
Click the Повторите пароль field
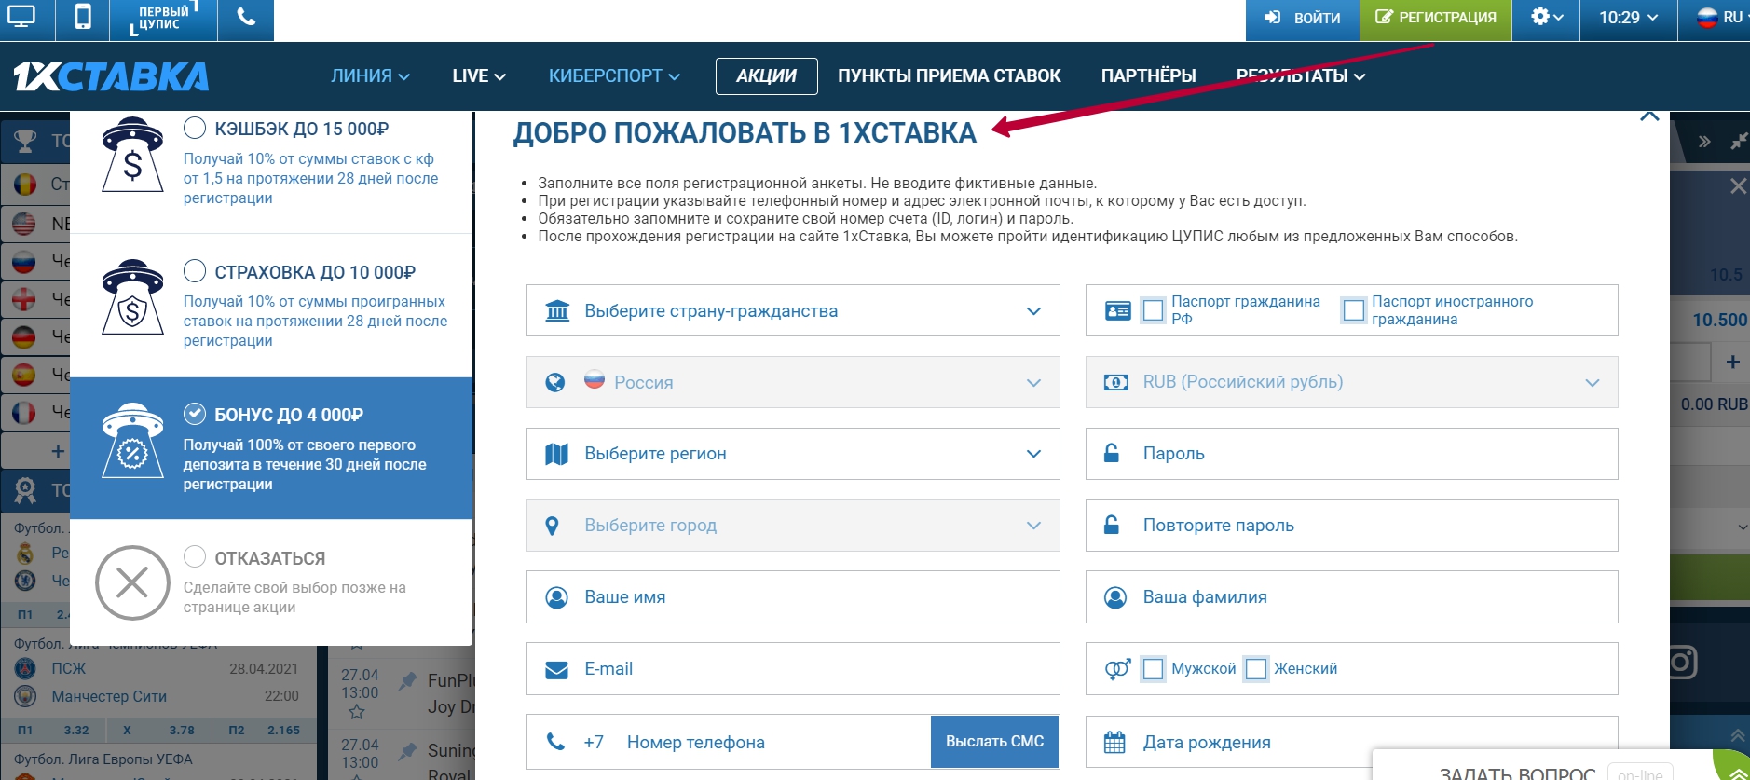pyautogui.click(x=1352, y=526)
